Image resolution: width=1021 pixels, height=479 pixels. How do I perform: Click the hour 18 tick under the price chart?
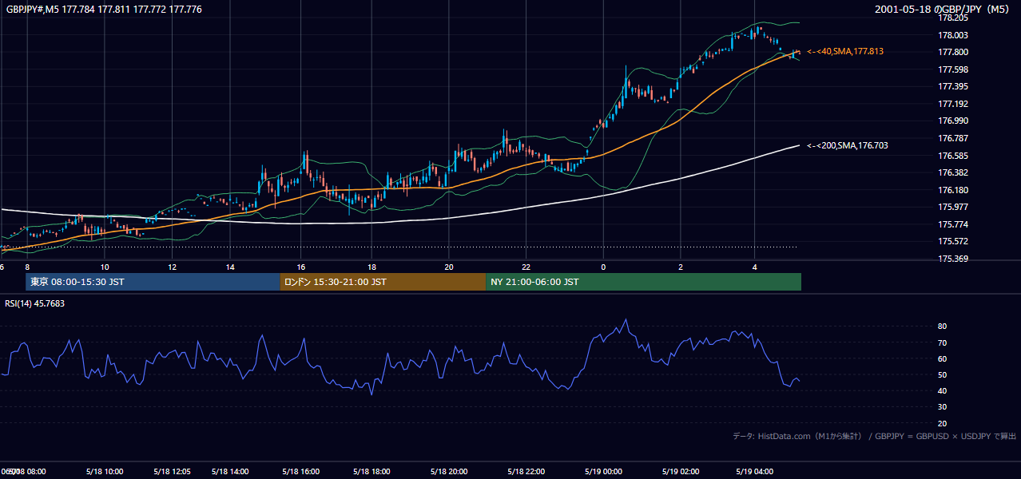coord(372,267)
